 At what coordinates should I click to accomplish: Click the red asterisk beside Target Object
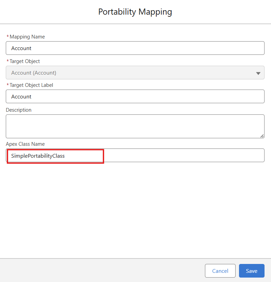pyautogui.click(x=7, y=61)
